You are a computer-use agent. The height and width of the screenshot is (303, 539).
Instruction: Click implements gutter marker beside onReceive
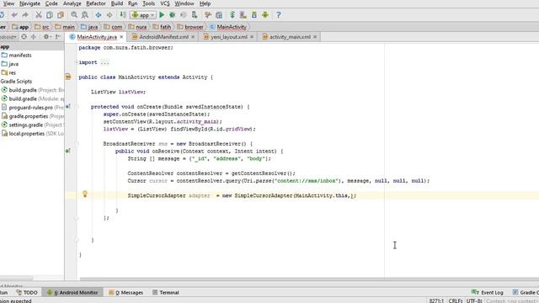click(x=68, y=151)
